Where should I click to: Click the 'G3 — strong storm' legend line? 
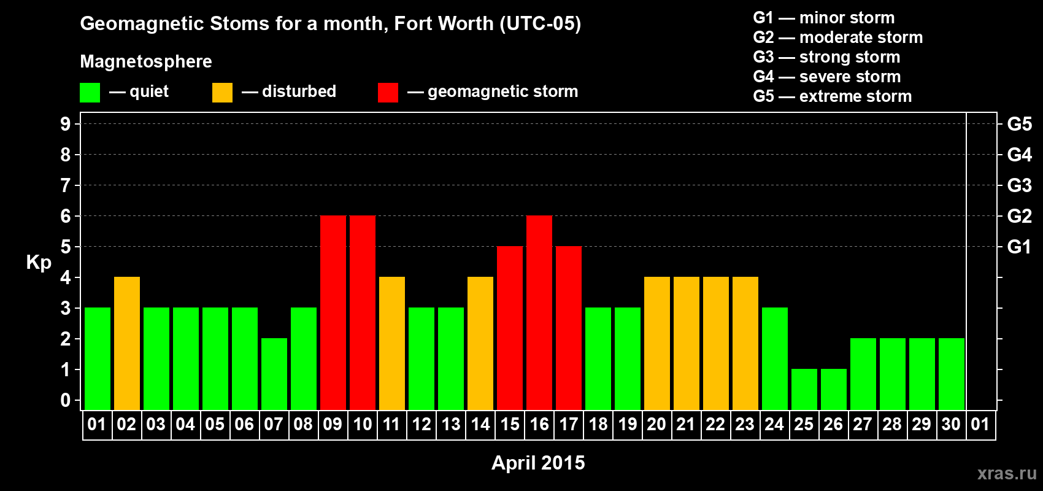(x=827, y=57)
